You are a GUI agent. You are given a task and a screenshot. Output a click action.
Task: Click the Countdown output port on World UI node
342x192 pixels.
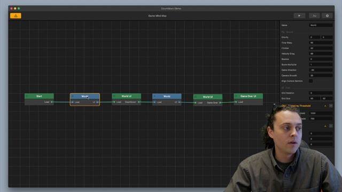[x=139, y=102]
